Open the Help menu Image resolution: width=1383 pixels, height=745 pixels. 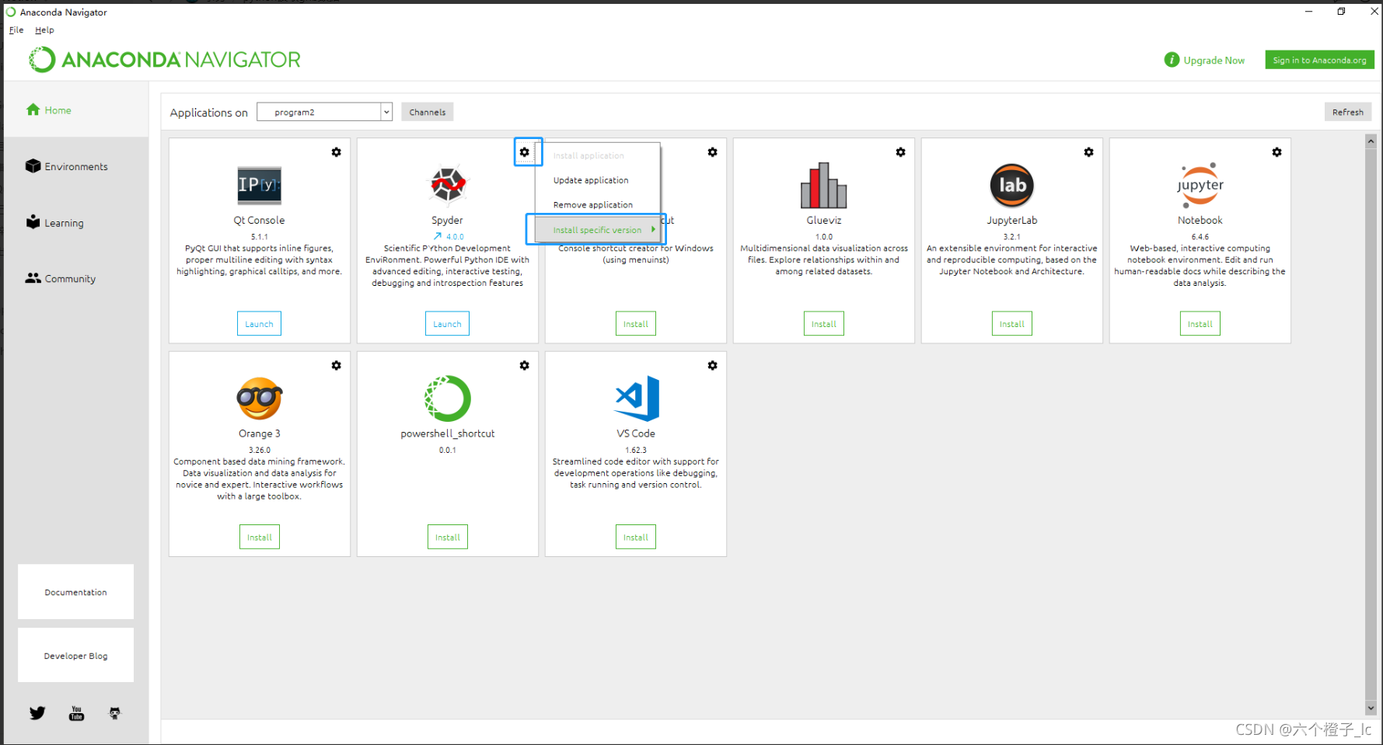click(44, 30)
